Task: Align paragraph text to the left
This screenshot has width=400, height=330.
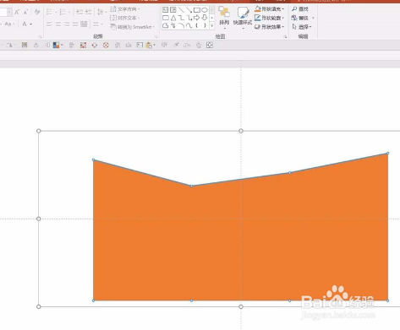Action: pos(49,24)
